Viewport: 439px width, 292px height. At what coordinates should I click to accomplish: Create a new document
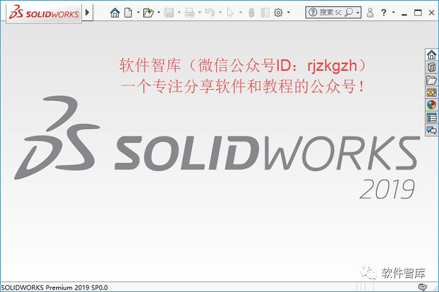coord(128,13)
